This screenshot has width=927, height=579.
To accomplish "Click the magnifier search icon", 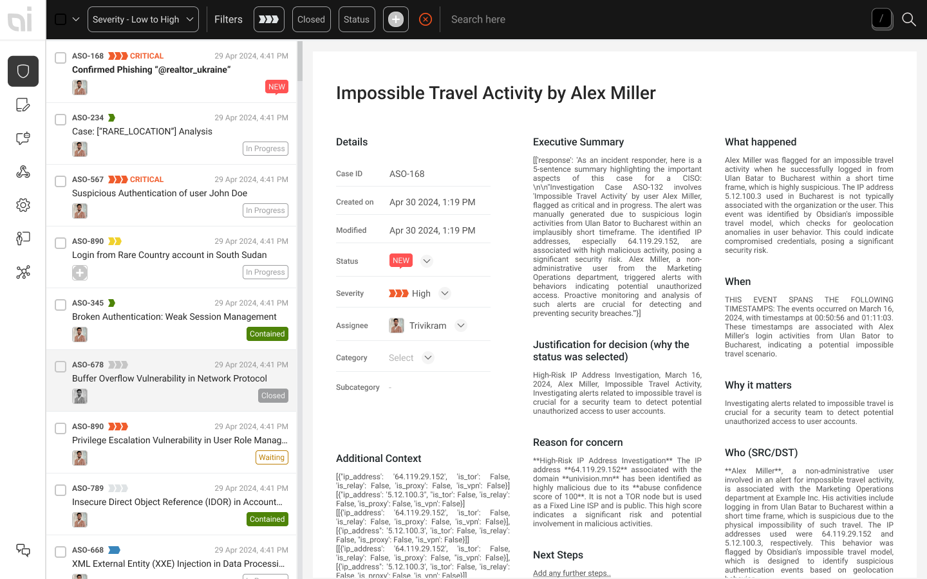I will coord(909,19).
